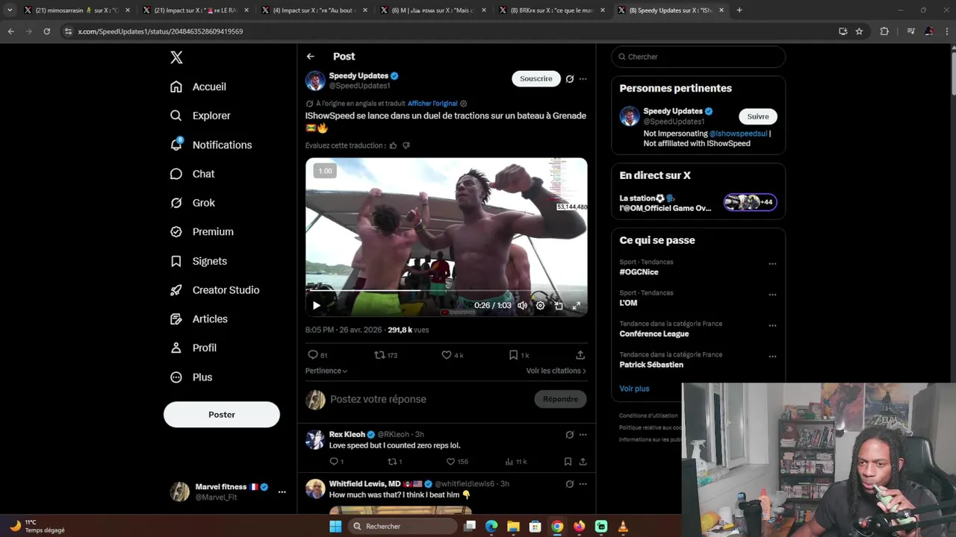Viewport: 956px width, 537px height.
Task: Like Rex Kleoh's reply
Action: [450, 462]
